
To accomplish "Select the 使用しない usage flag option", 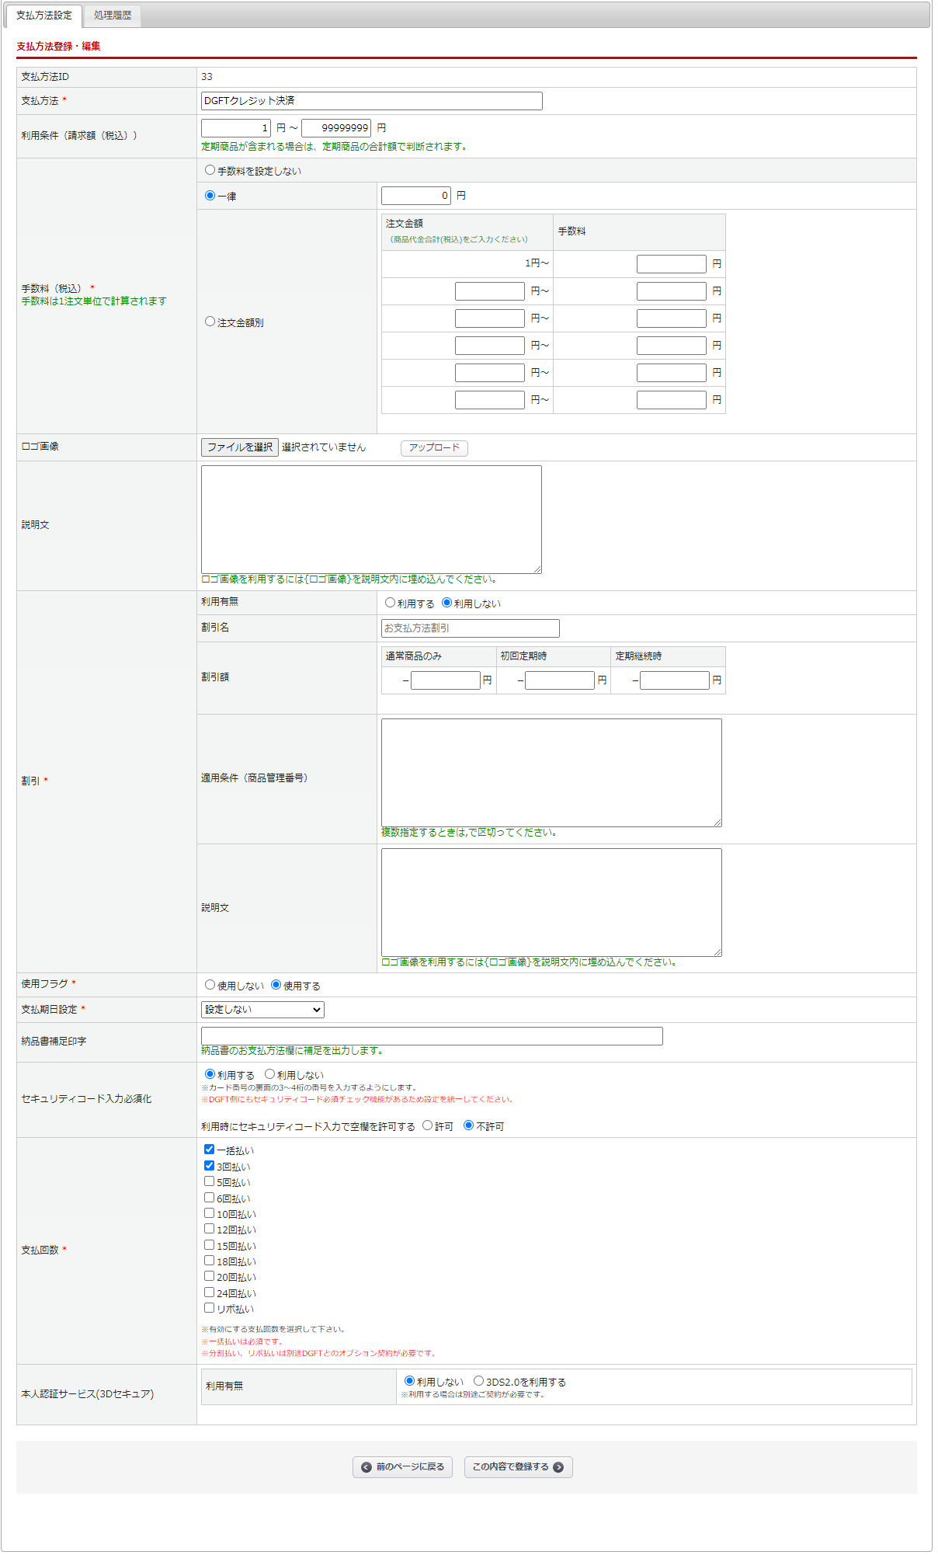I will (210, 985).
